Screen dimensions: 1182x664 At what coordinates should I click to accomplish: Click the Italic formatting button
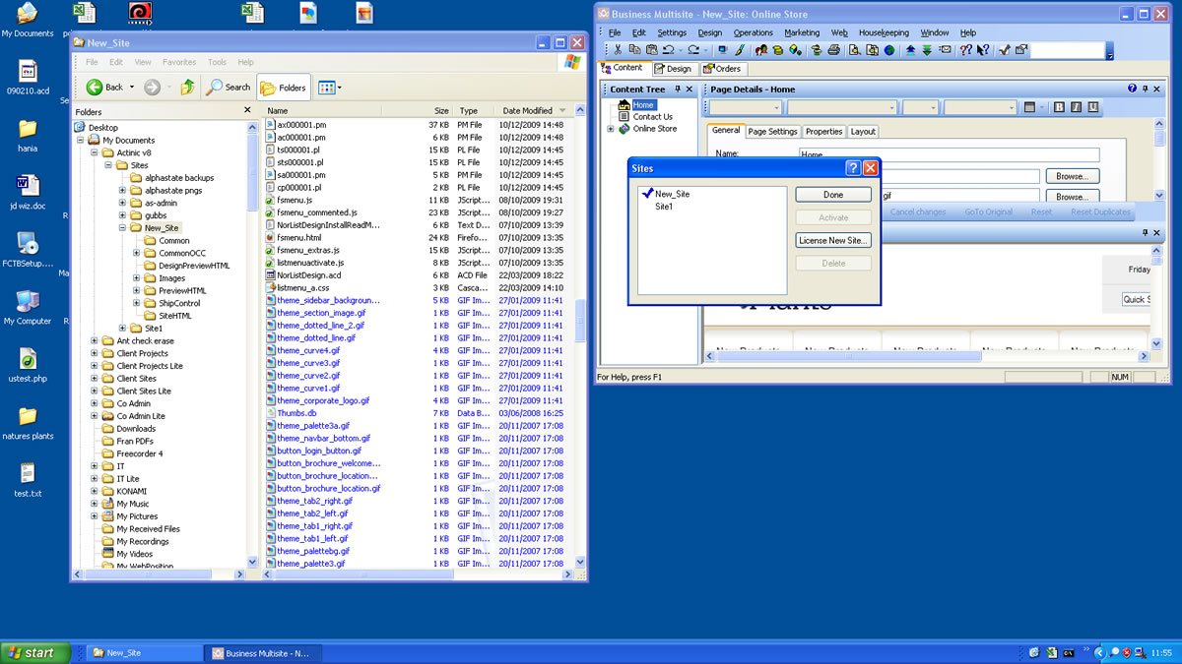coord(1077,108)
